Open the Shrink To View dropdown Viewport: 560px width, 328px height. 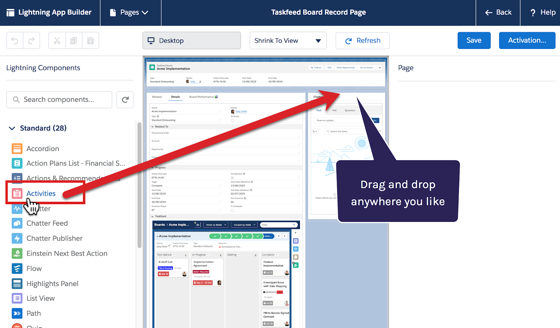288,41
